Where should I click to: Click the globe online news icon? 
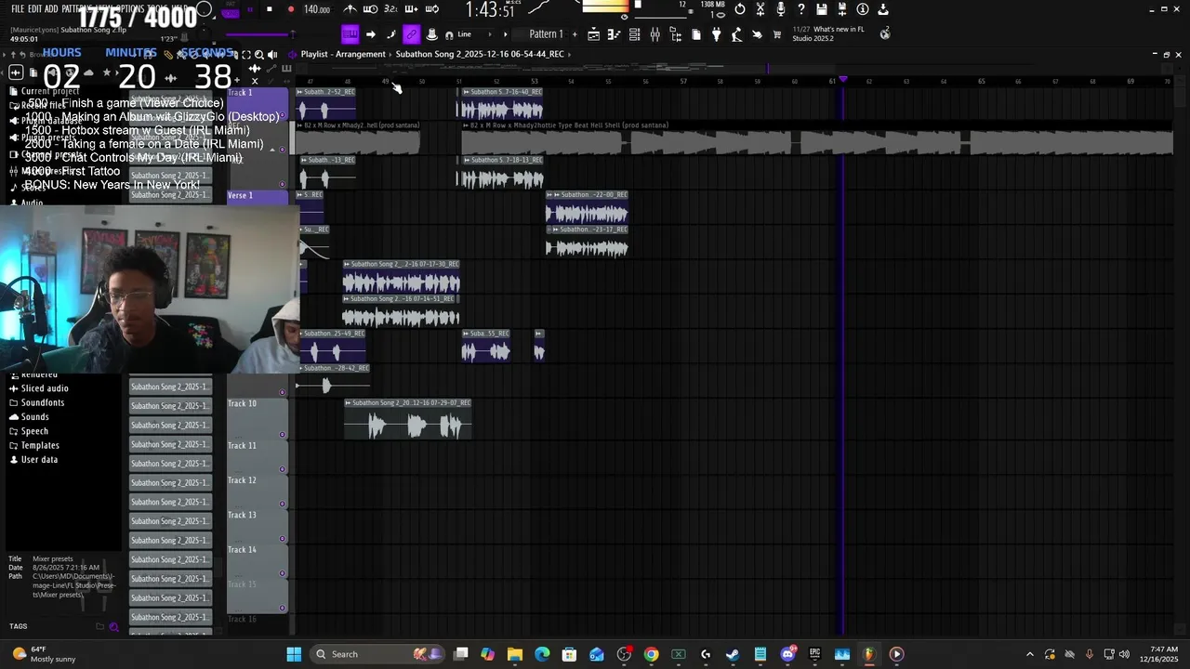coord(885,33)
